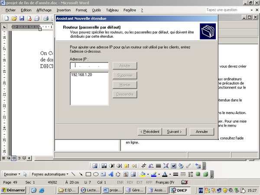Open the font color dropdown arrow

[x=169, y=174]
